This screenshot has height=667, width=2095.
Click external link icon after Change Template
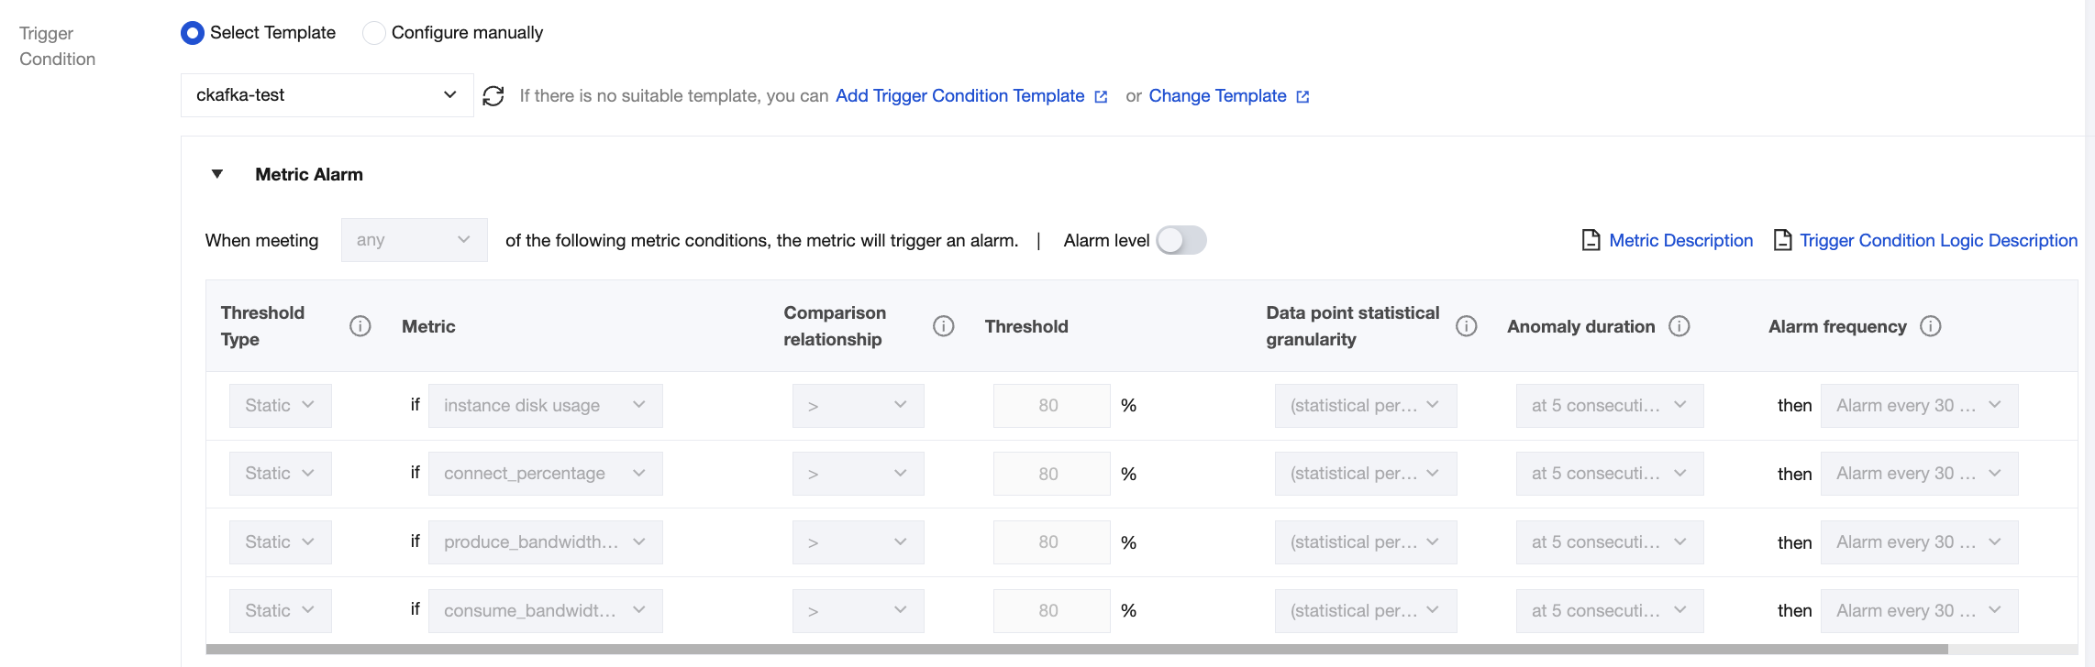[x=1302, y=96]
